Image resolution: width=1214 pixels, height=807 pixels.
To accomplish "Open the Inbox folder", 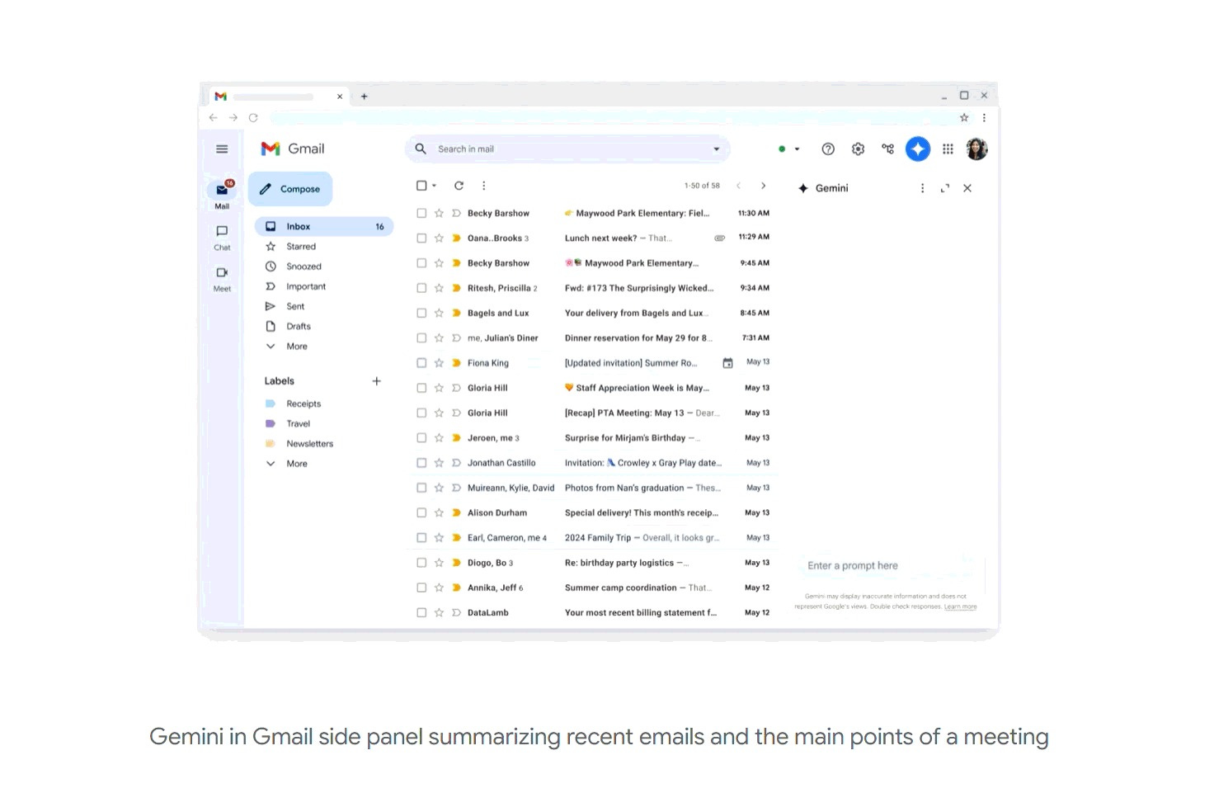I will (323, 226).
